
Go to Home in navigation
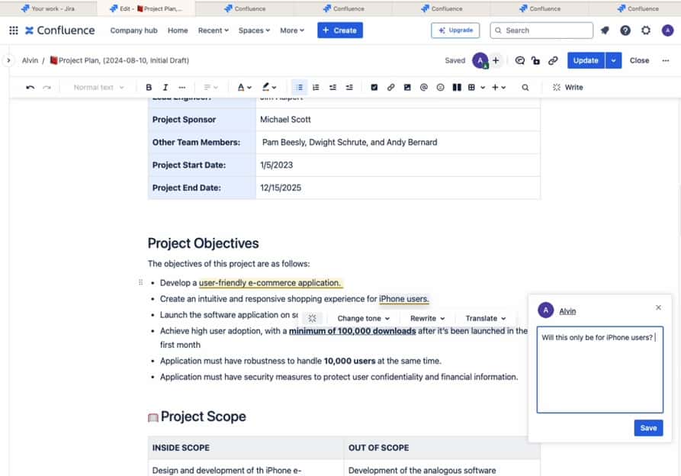[178, 31]
